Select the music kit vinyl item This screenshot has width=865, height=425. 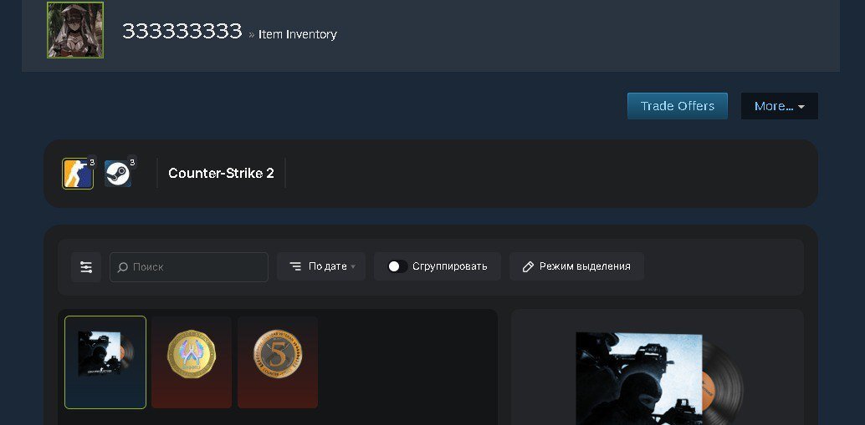[x=105, y=362]
